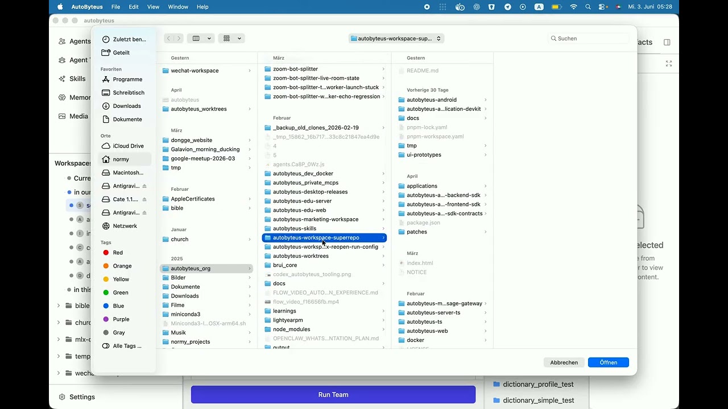728x409 pixels.
Task: Expand the applications folder arrow
Action: point(485,186)
